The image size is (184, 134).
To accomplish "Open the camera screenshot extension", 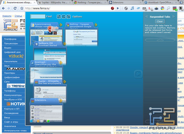I will pyautogui.click(x=156, y=8).
